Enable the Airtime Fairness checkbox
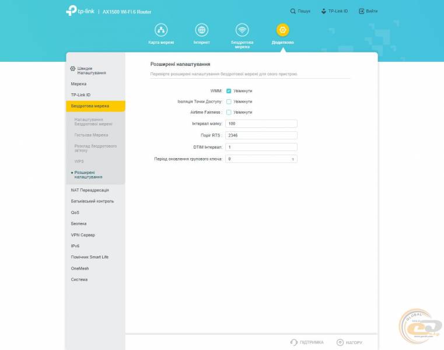This screenshot has height=350, width=444. point(229,113)
